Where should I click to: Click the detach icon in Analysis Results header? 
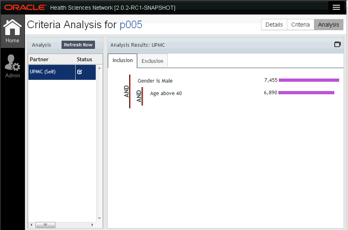pyautogui.click(x=338, y=44)
